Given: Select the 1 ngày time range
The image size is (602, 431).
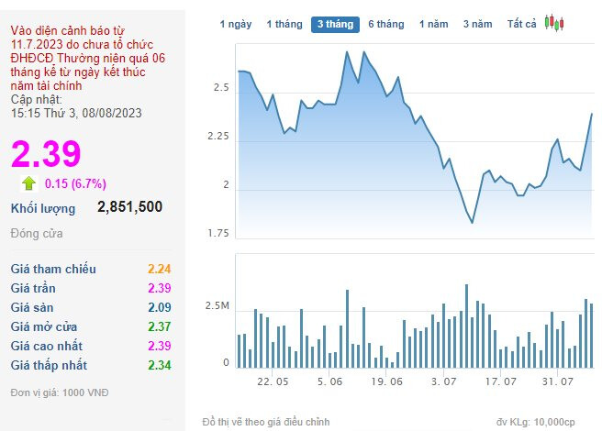Looking at the screenshot, I should (236, 24).
